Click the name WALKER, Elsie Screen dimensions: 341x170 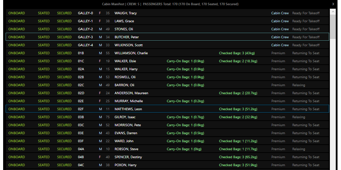click(x=125, y=61)
